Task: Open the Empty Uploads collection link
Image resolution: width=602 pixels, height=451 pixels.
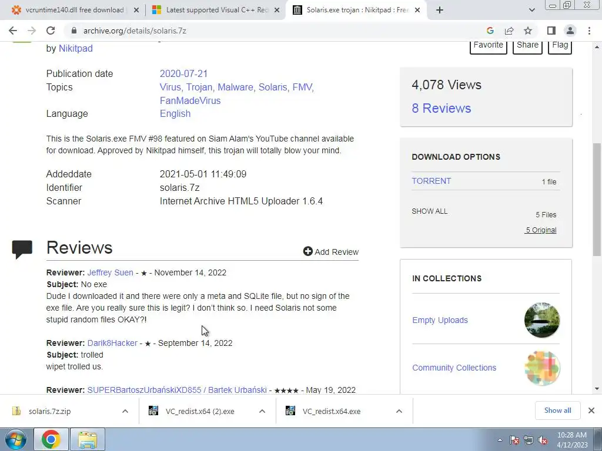Action: coord(440,320)
